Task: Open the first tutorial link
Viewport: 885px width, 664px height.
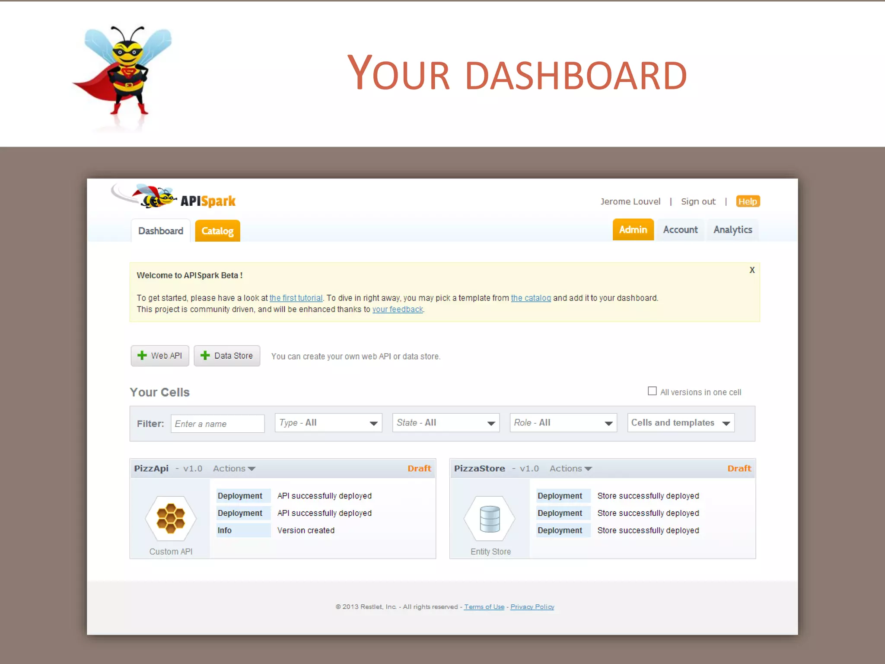Action: [296, 298]
